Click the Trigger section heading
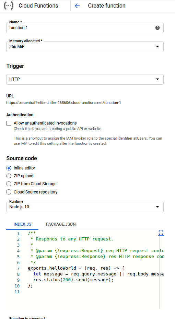The width and height of the screenshot is (175, 319). tap(15, 66)
